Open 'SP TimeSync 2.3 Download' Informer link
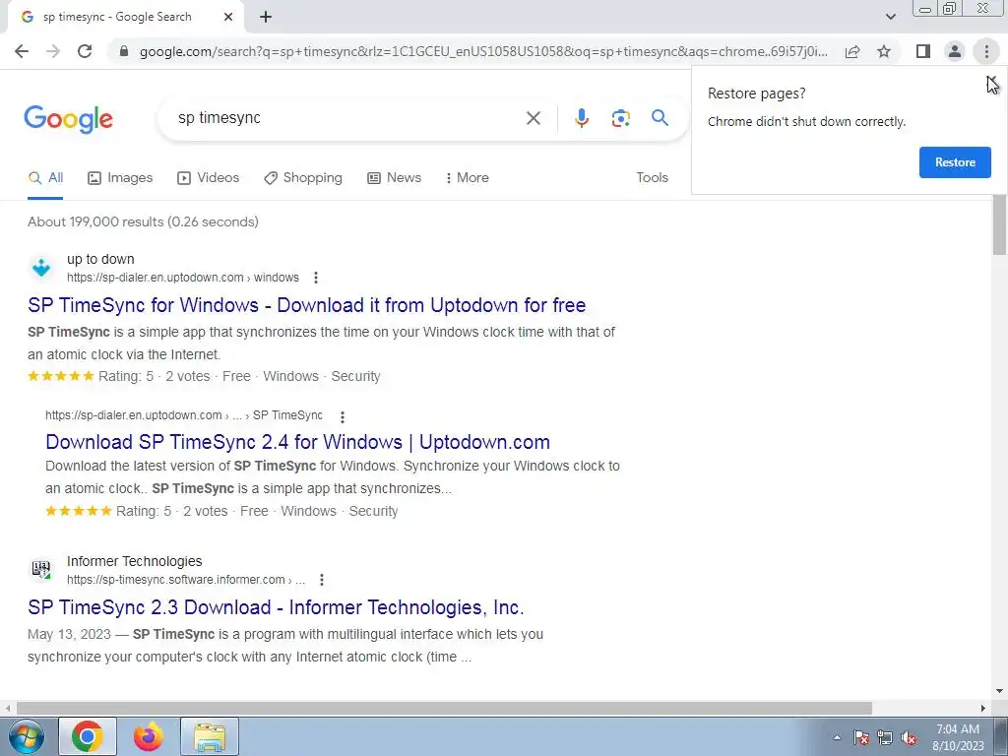Viewport: 1008px width, 756px height. [x=276, y=607]
